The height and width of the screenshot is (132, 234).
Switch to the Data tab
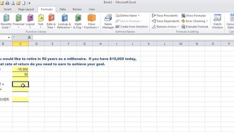(x=63, y=9)
